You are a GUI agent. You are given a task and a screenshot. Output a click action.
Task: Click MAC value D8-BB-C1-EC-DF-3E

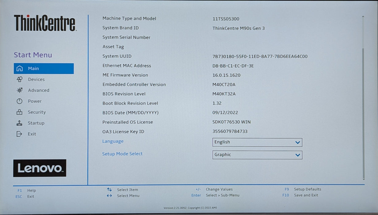point(233,66)
